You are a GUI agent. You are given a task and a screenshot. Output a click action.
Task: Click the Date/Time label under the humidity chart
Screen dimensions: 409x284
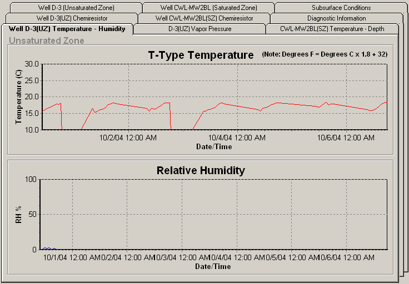tap(213, 266)
